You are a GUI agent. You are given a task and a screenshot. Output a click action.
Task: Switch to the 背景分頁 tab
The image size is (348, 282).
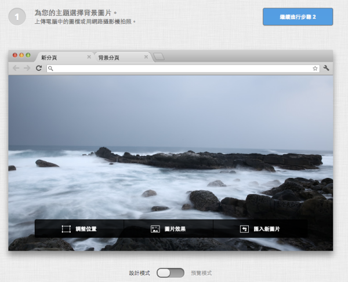[x=123, y=57]
